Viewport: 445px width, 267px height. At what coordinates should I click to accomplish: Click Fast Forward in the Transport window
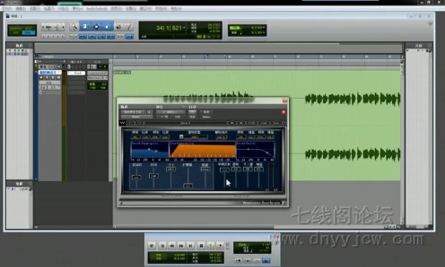click(181, 245)
